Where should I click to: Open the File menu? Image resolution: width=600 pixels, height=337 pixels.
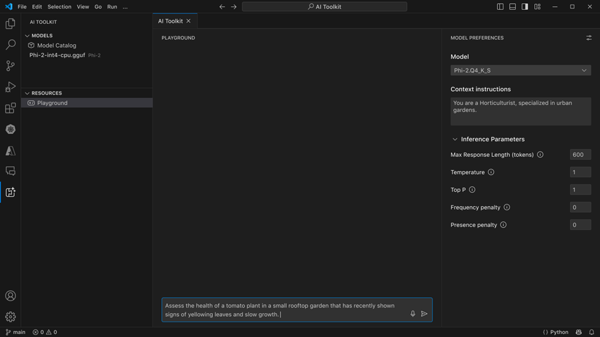(x=22, y=7)
